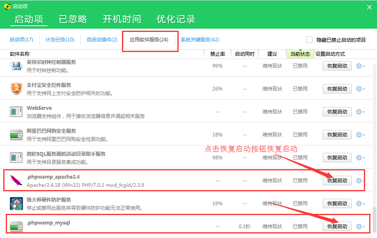This screenshot has height=238, width=377.
Task: Restore startup for 支付宝安全控件服务
Action: (x=337, y=89)
